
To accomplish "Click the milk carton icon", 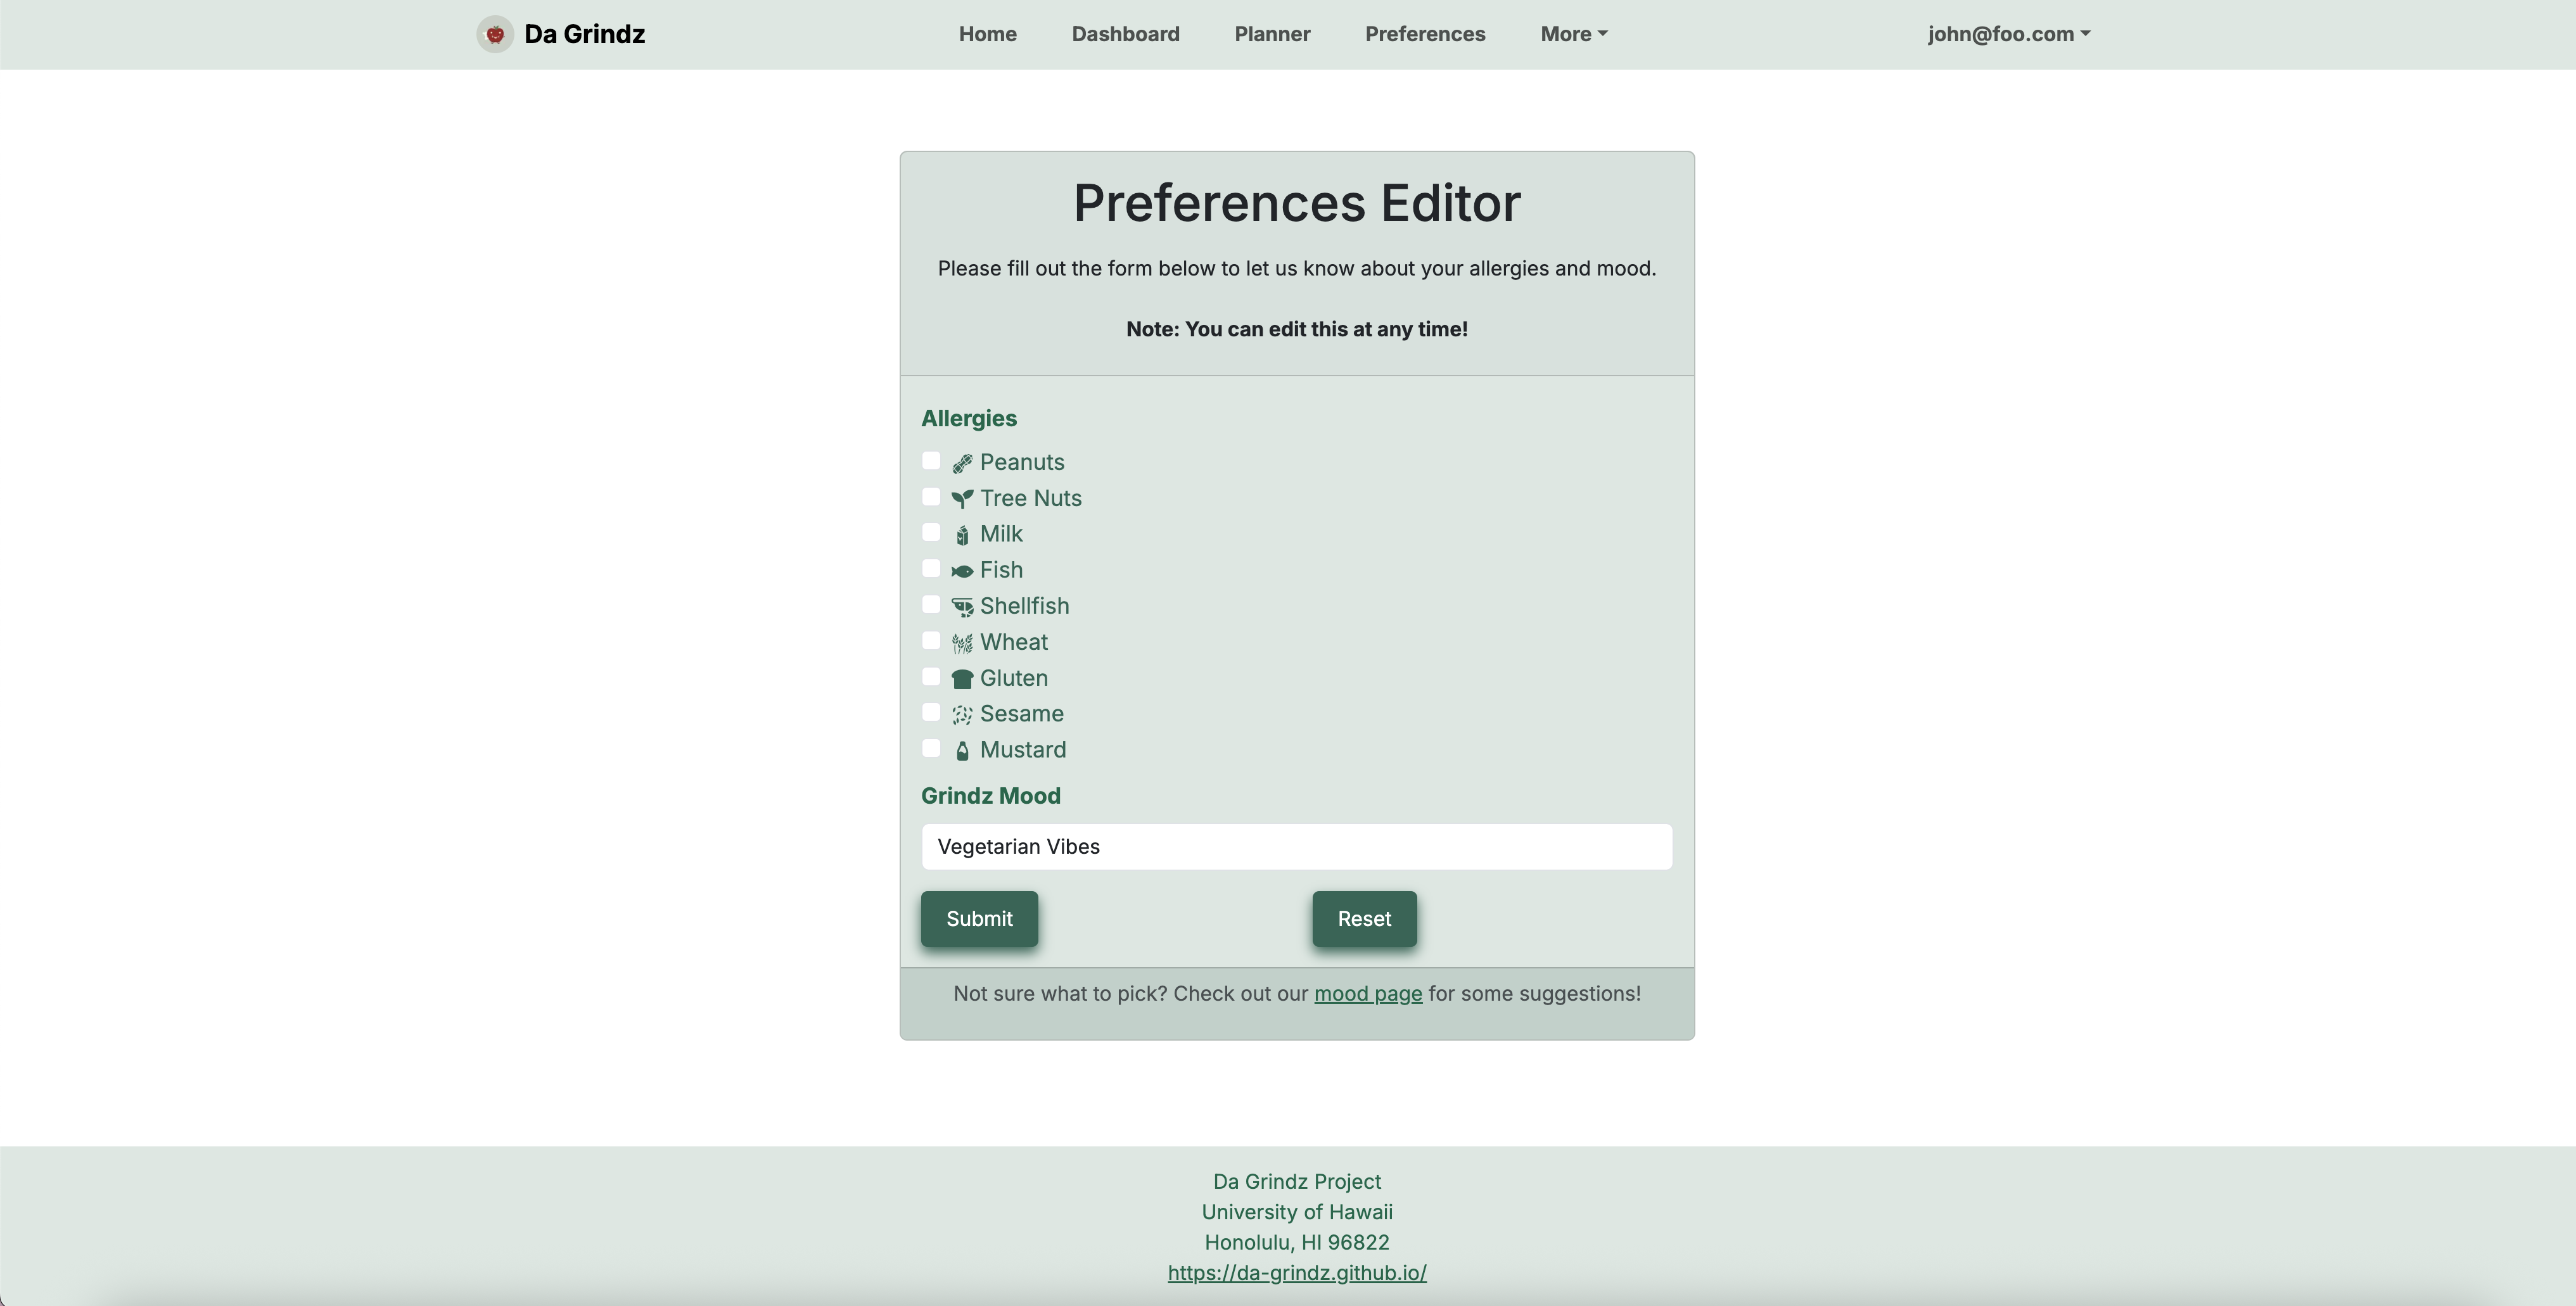I will [x=962, y=535].
